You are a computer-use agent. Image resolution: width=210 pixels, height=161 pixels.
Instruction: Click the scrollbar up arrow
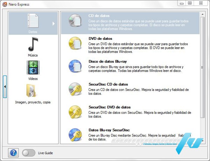(x=203, y=14)
